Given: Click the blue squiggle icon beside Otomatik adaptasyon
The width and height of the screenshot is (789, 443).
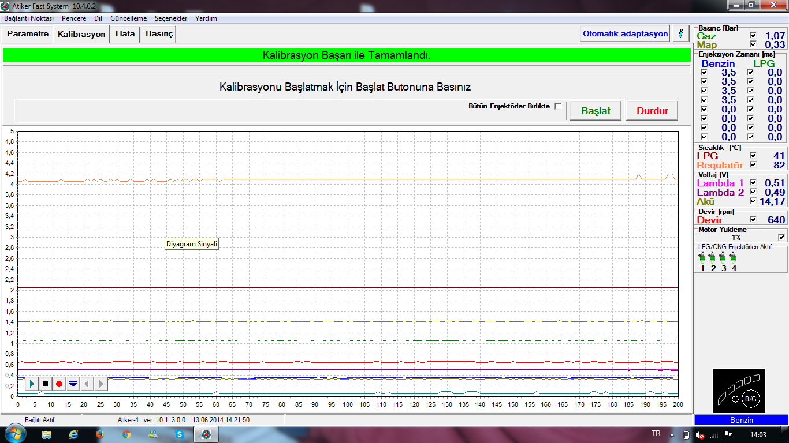Looking at the screenshot, I should pos(681,33).
